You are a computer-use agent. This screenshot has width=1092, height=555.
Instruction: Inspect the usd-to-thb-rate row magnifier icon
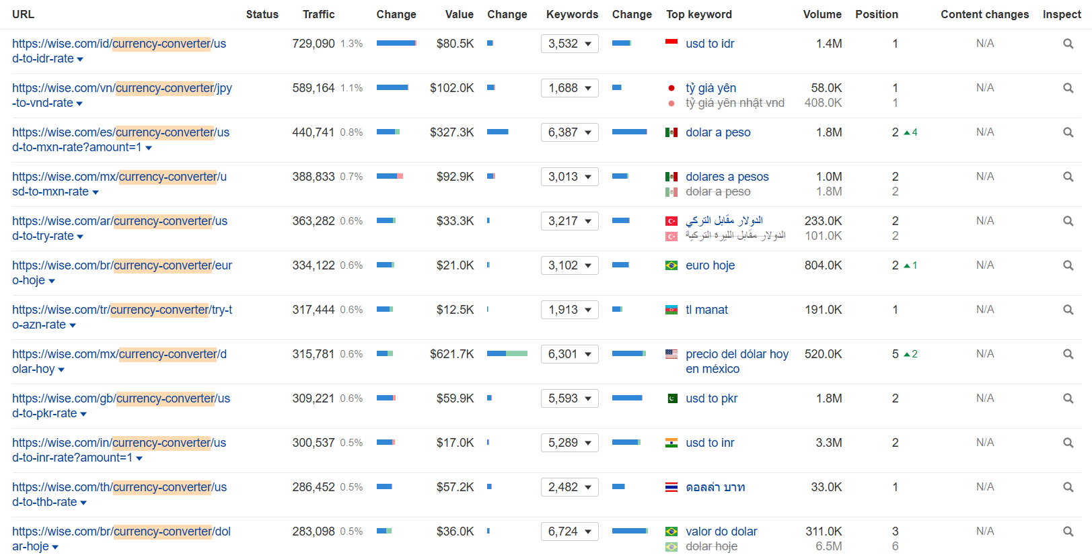click(x=1068, y=487)
